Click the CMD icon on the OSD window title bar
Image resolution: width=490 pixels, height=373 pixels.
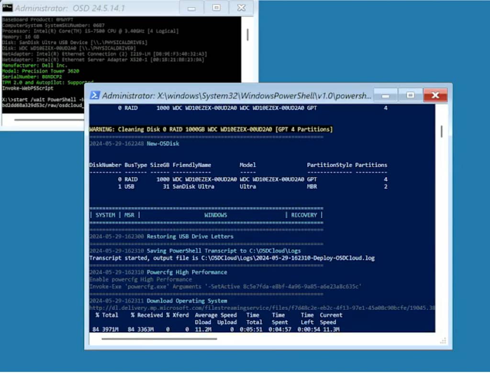point(7,7)
